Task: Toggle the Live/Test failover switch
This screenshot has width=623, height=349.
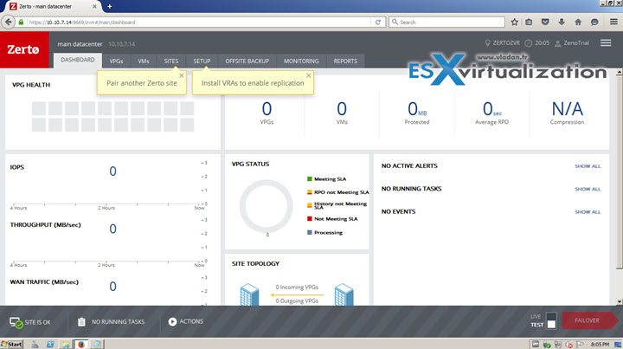Action: (x=551, y=320)
